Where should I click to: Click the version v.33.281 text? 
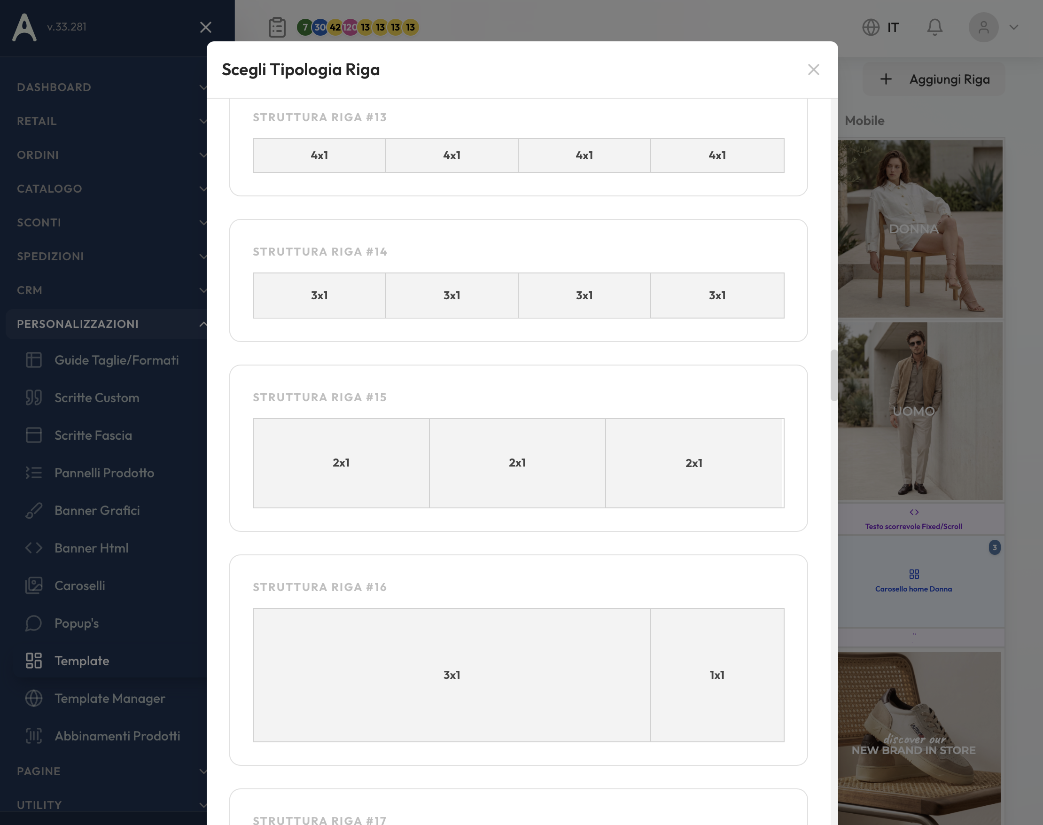67,27
